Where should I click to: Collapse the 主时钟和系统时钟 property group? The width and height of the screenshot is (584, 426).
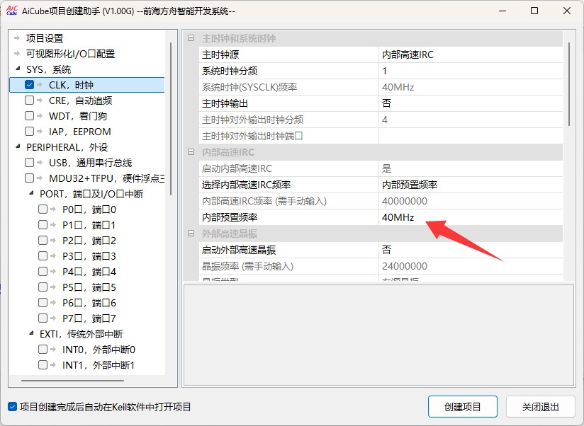[x=191, y=38]
